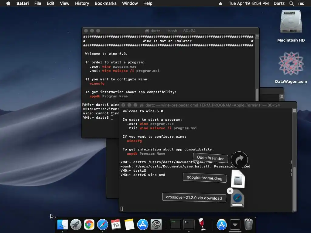311x233 pixels.
Task: Click crossover-21.2.0.zip.download label
Action: pos(194,198)
